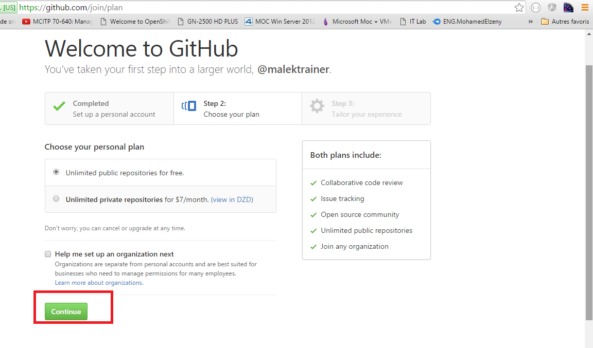Open the Welcome to OpenShift bookmark
The height and width of the screenshot is (348, 593).
pyautogui.click(x=135, y=22)
